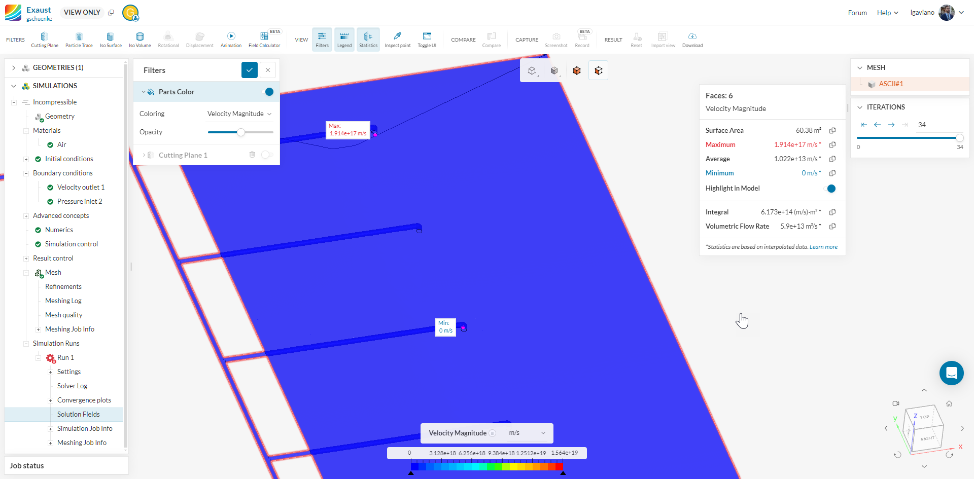This screenshot has height=479, width=974.
Task: Select Solution Fields in the tree
Action: tap(79, 414)
